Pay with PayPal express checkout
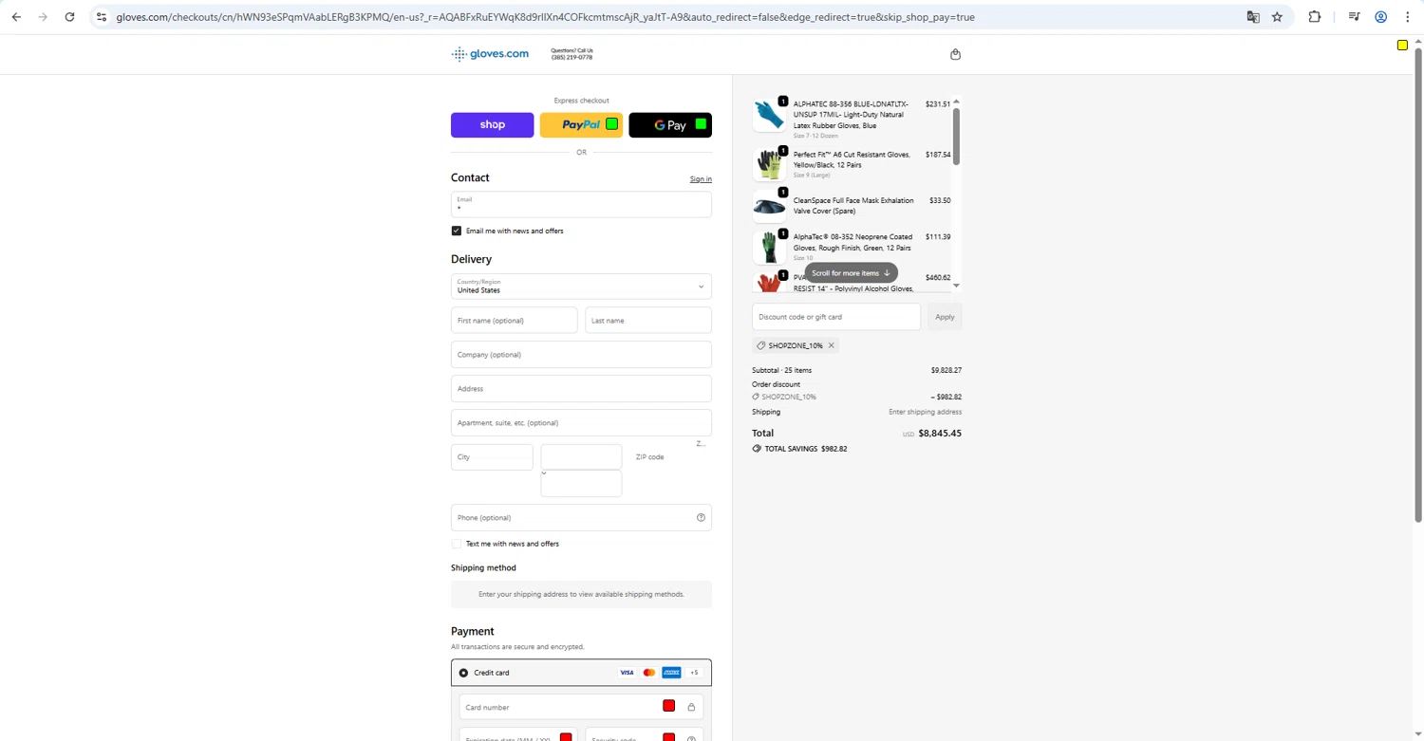This screenshot has height=741, width=1424. click(581, 125)
